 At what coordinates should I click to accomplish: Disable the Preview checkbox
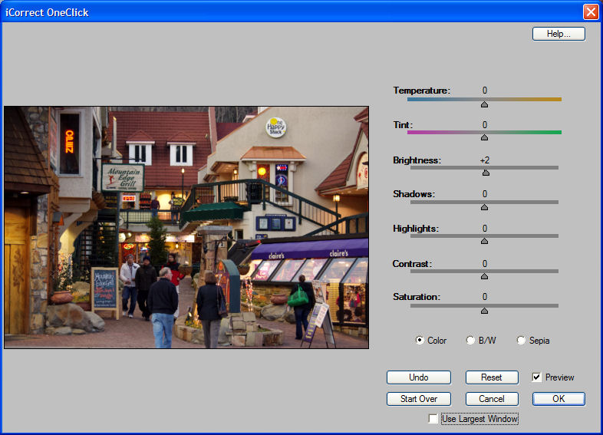[x=537, y=377]
